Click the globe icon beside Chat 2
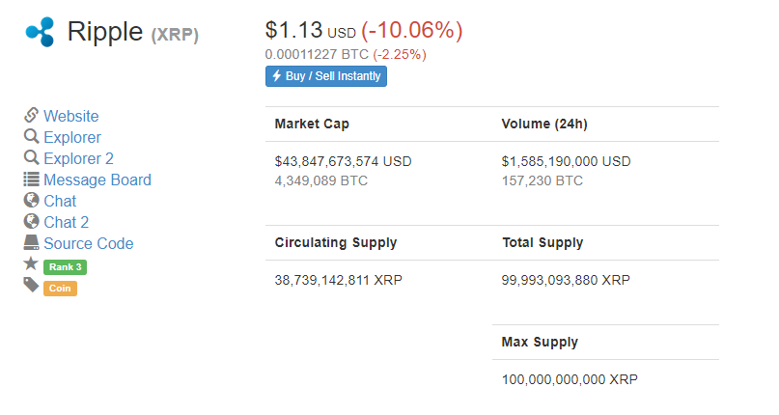This screenshot has width=779, height=415. (x=31, y=221)
